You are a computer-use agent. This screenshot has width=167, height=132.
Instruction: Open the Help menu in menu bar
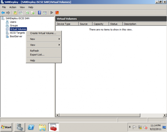pyautogui.click(x=31, y=7)
